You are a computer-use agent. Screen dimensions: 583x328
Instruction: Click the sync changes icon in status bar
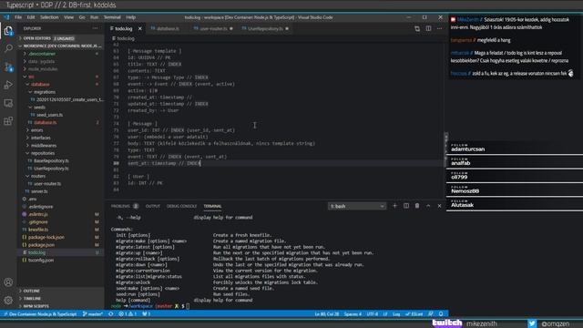111,314
